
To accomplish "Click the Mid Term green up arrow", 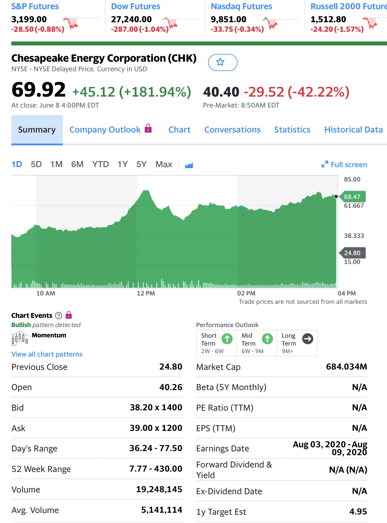I will tap(267, 339).
